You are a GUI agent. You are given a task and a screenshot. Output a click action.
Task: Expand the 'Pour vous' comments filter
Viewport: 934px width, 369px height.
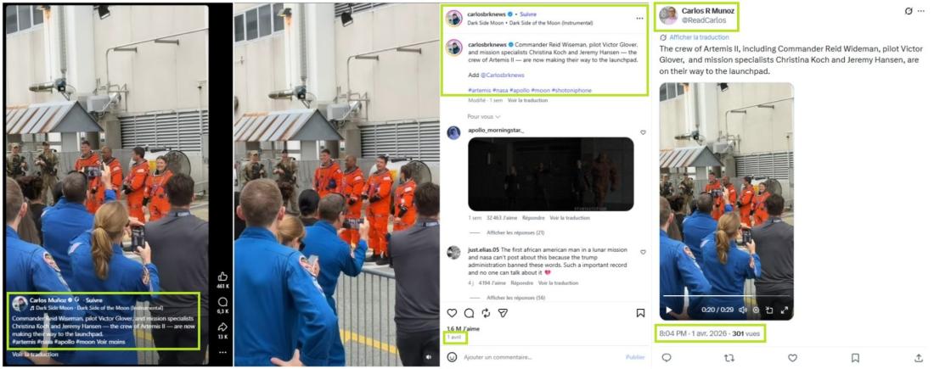[484, 117]
